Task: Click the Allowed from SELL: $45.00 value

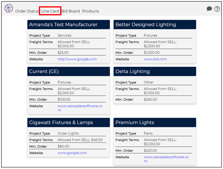Action: tap(80, 140)
